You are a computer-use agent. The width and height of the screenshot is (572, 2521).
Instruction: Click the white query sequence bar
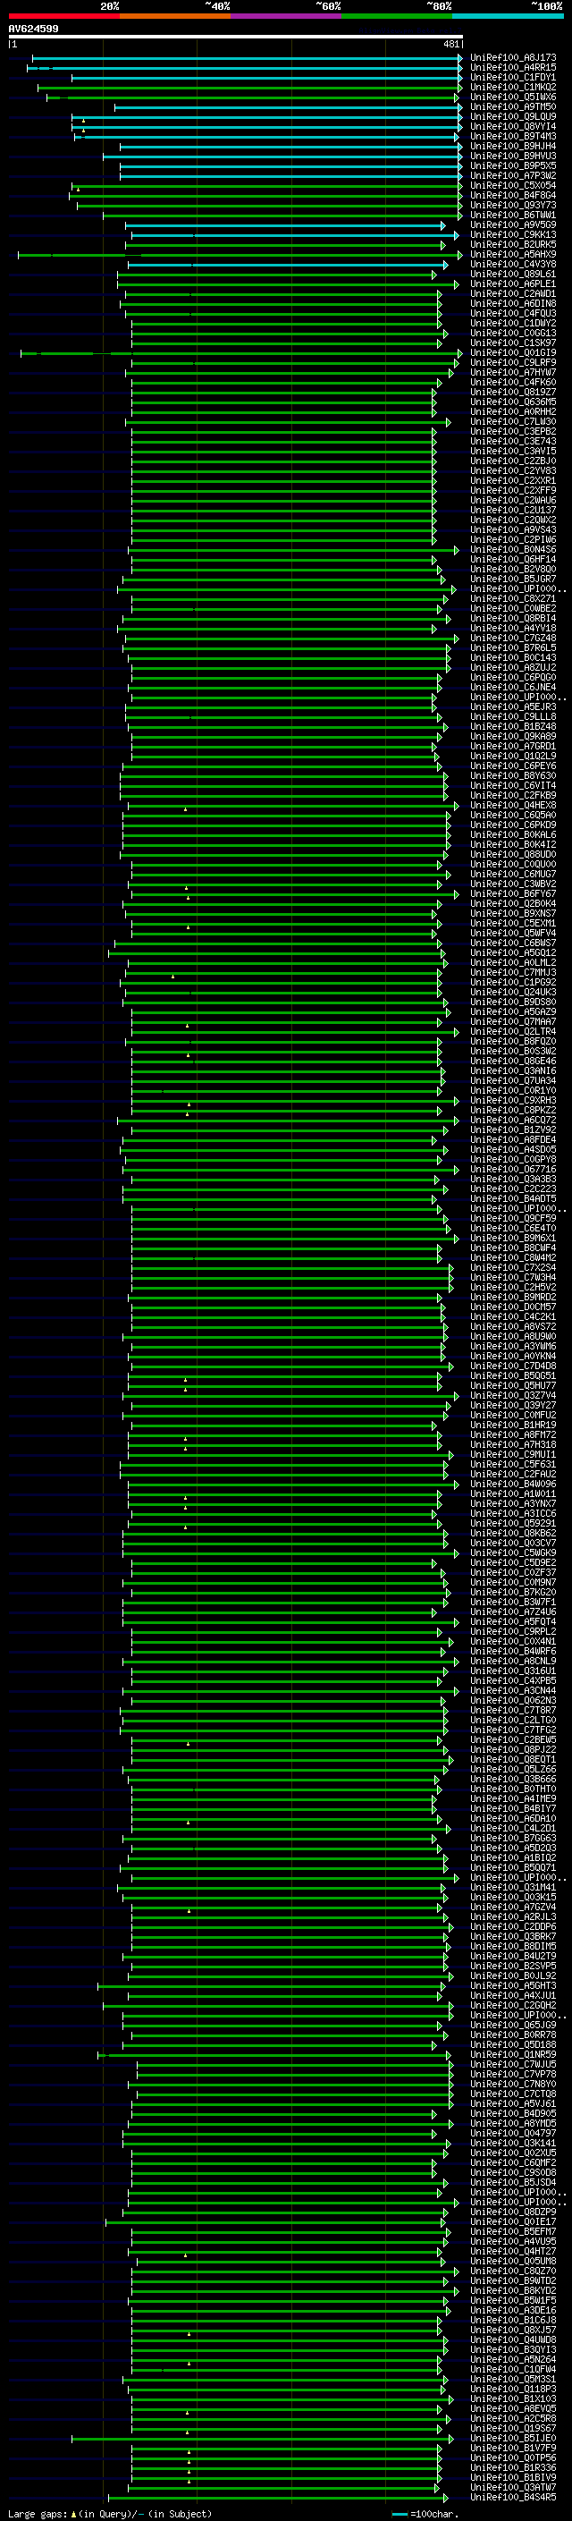click(236, 36)
